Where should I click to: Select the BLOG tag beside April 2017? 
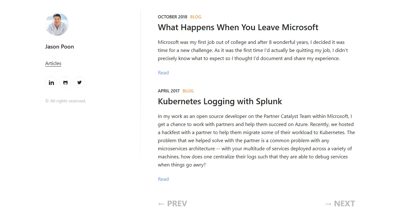[188, 91]
